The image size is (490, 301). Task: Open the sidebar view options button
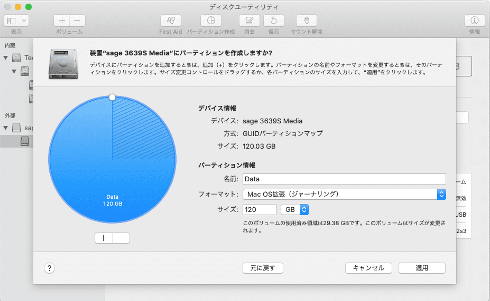point(16,21)
